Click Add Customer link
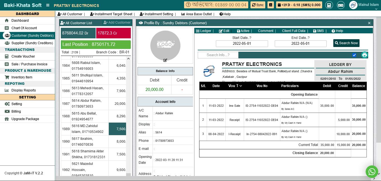This screenshot has height=181, width=381. pos(117,23)
